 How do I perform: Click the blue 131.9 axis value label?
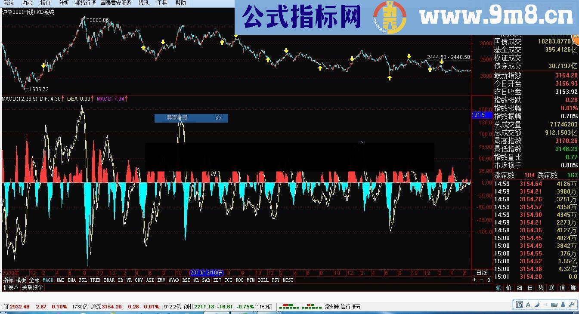(x=482, y=115)
